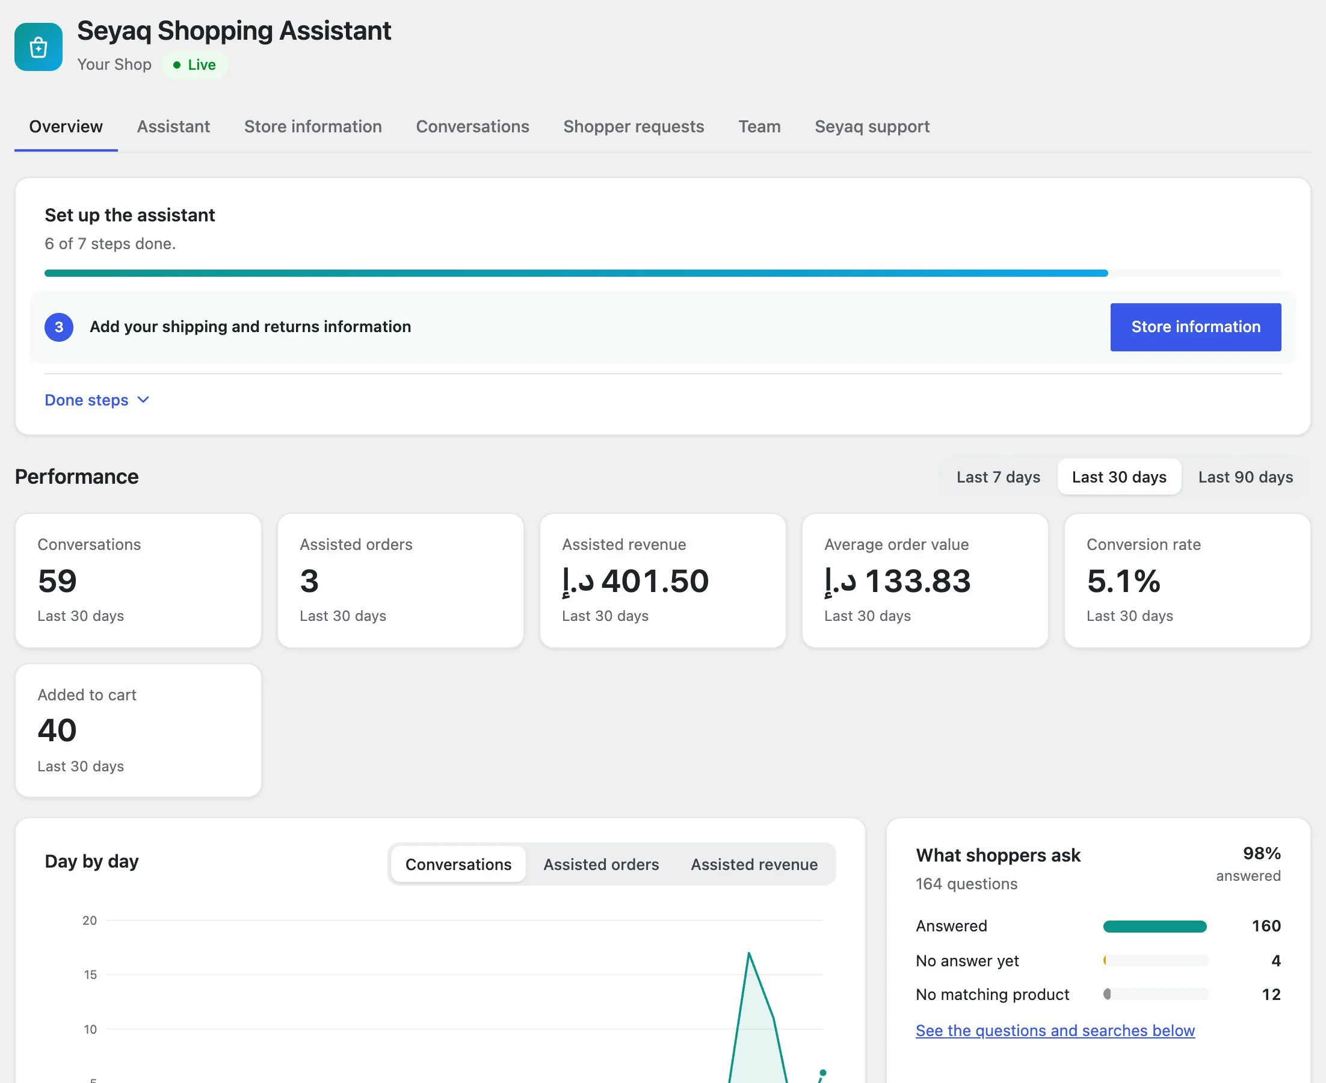
Task: Click the No matching product count "12"
Action: point(1271,995)
